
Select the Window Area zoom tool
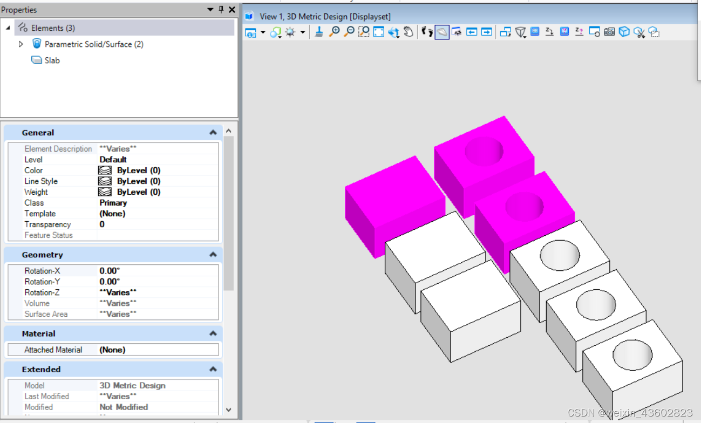(364, 32)
